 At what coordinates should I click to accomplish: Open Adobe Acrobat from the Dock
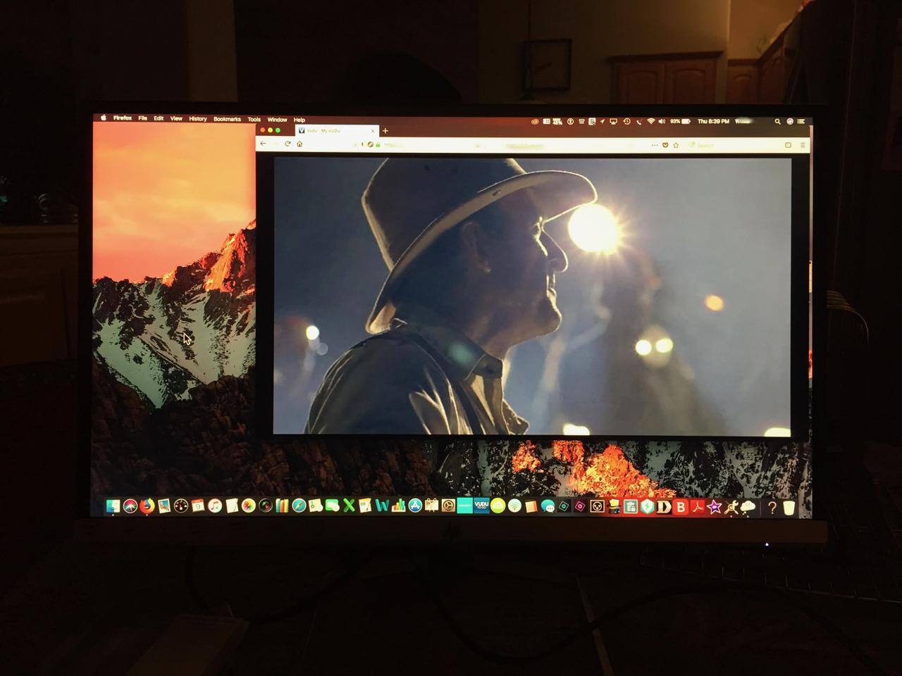(697, 507)
